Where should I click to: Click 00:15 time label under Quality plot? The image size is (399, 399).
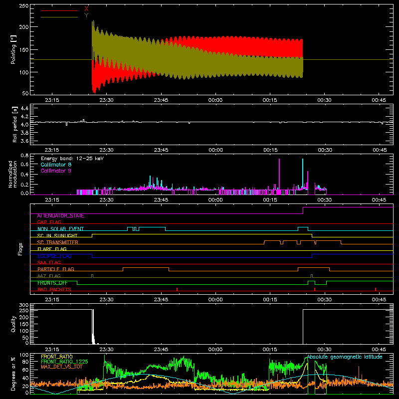click(x=270, y=350)
